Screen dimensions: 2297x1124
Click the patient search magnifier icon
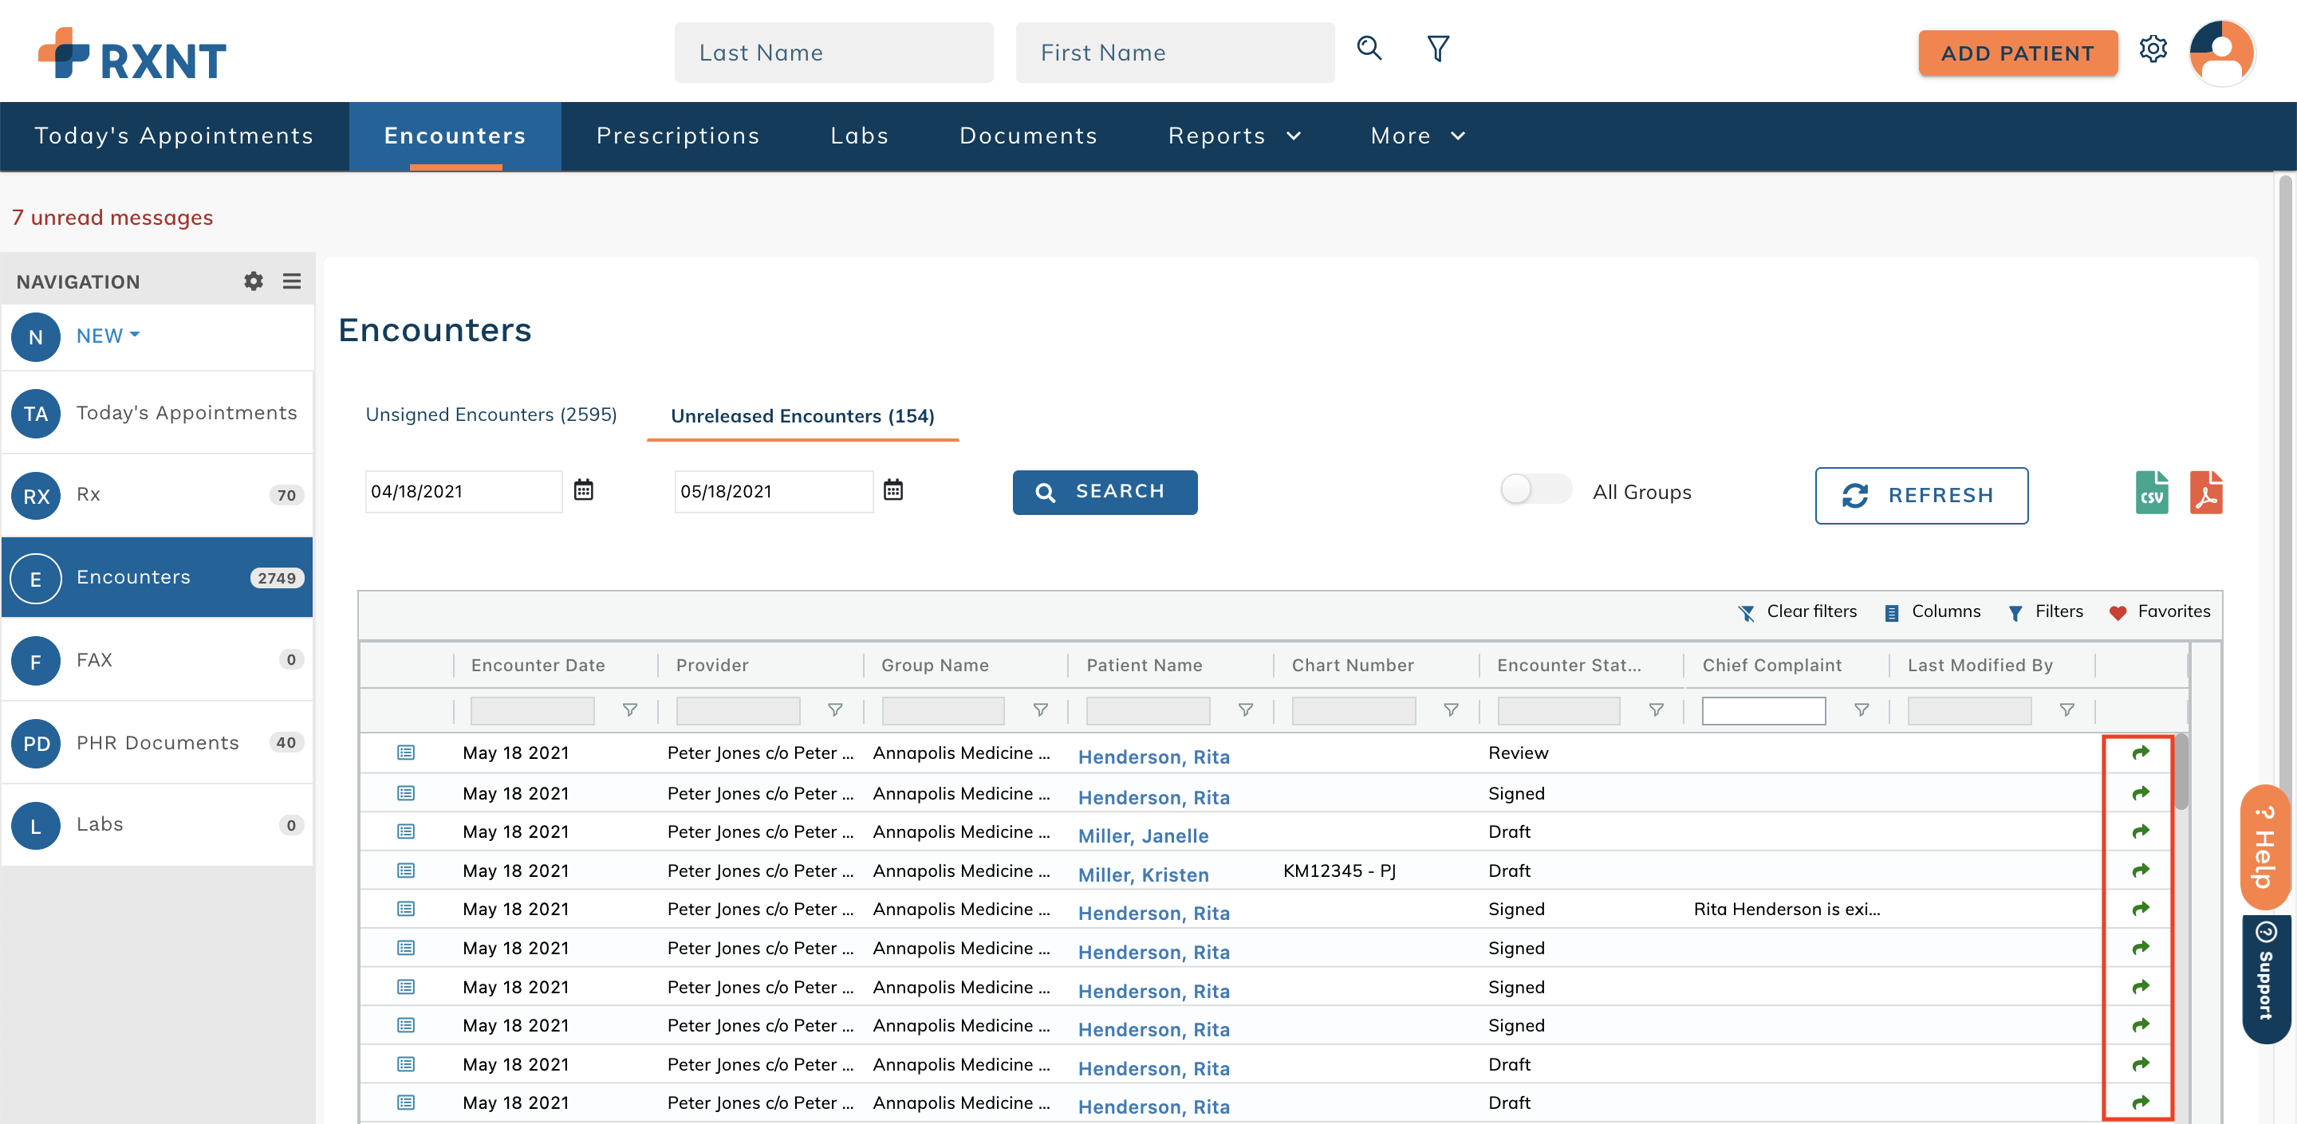pyautogui.click(x=1369, y=49)
